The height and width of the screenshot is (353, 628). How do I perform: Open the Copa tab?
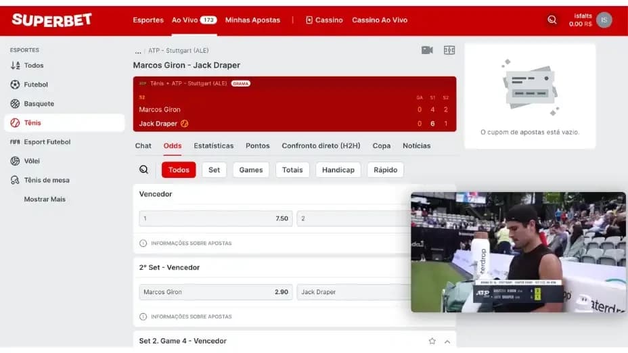pos(381,145)
